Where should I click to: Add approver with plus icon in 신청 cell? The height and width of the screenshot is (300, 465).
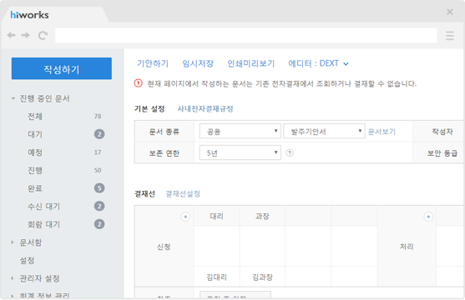(x=185, y=217)
